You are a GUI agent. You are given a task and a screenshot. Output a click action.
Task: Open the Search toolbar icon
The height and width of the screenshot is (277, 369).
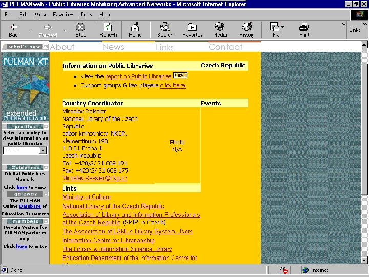(x=165, y=30)
